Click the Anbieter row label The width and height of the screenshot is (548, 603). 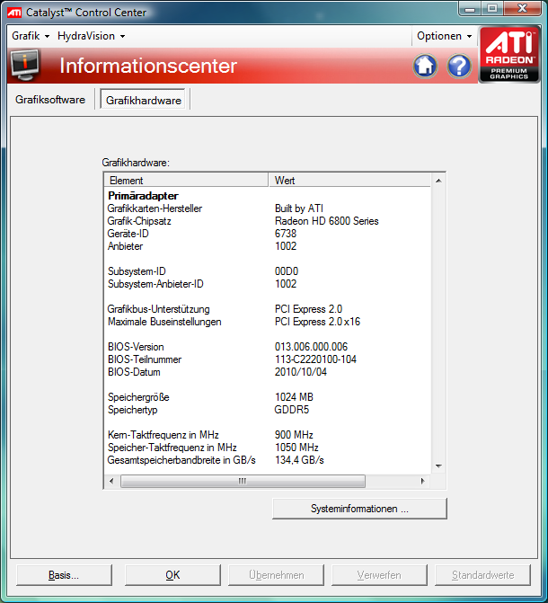[126, 246]
